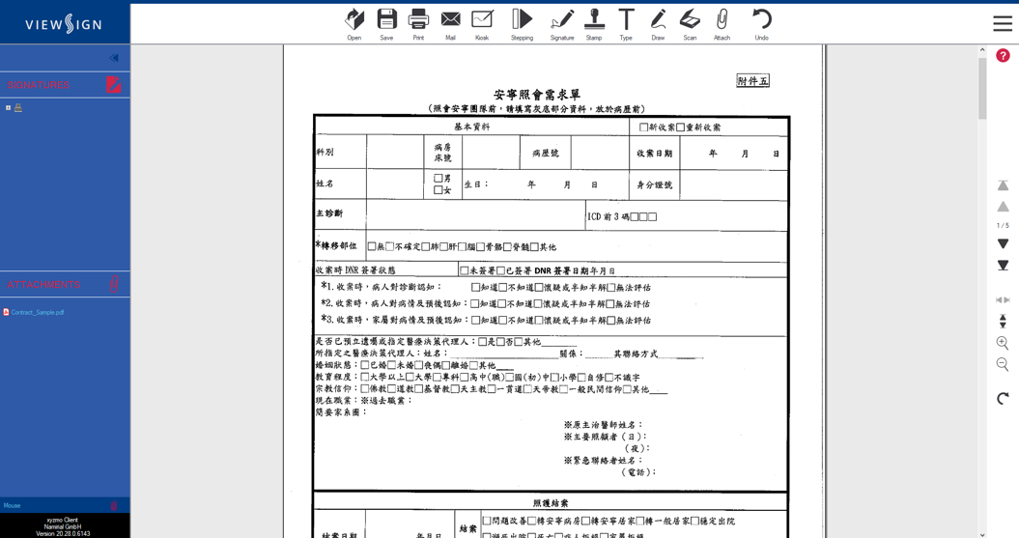Fit page to width
The image size is (1019, 538).
[1003, 299]
